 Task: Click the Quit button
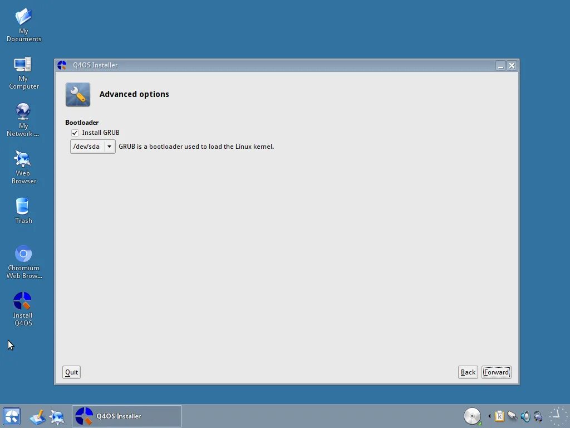tap(71, 372)
